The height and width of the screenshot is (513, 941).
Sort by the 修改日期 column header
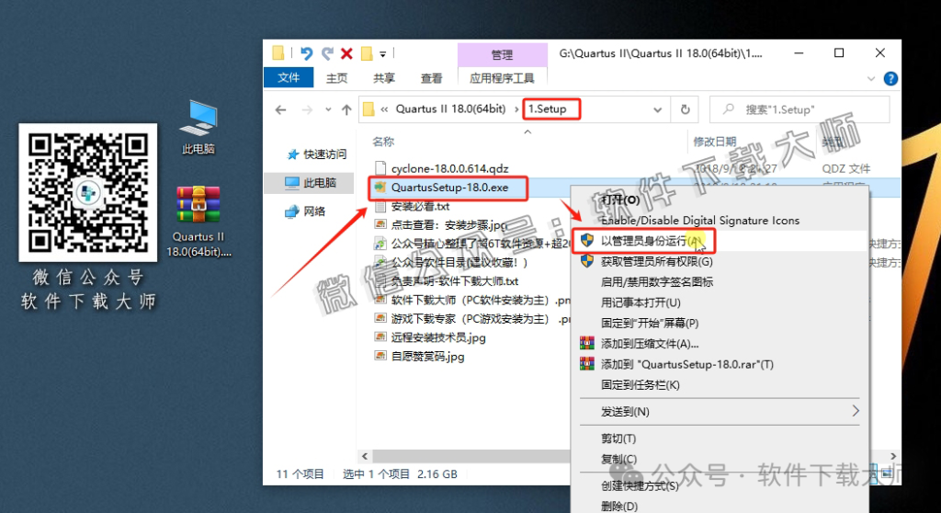715,142
